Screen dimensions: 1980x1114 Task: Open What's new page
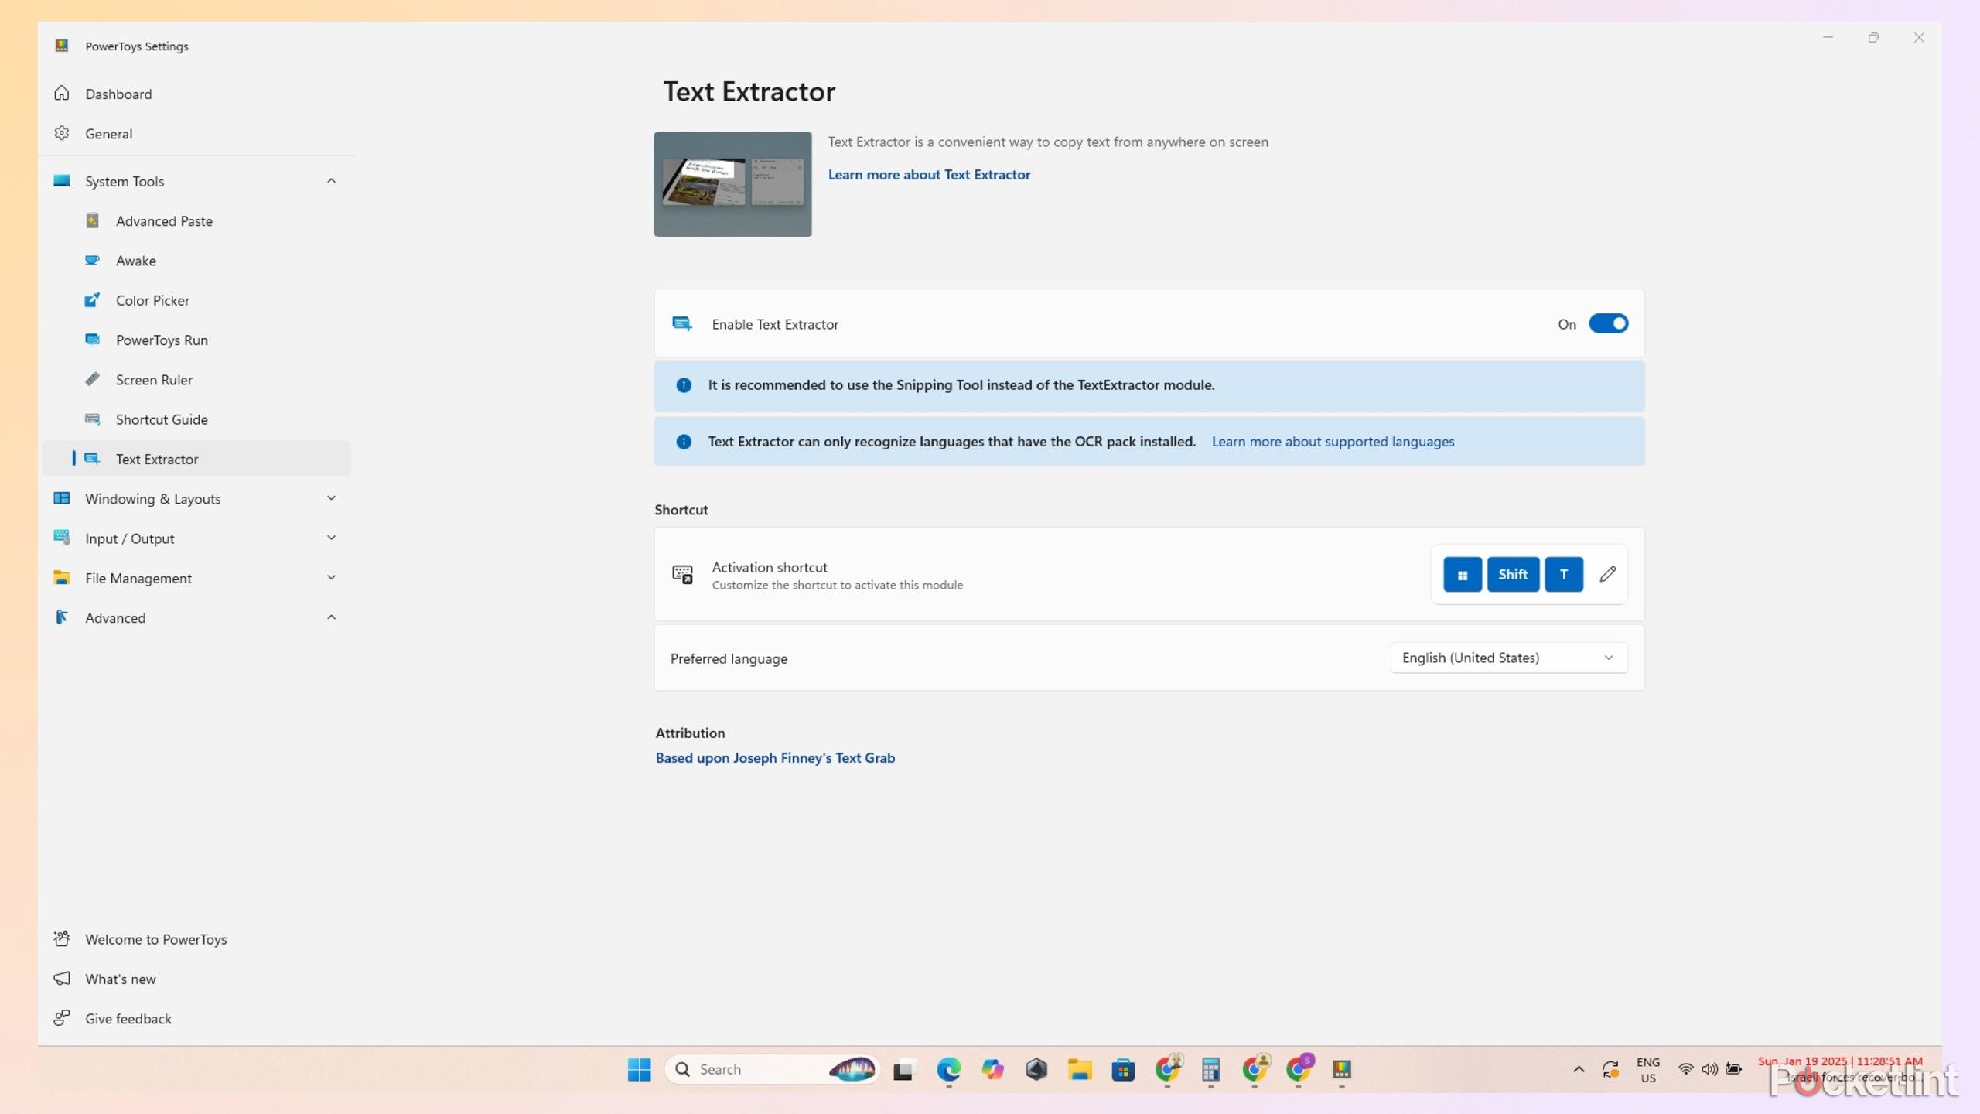click(x=196, y=979)
